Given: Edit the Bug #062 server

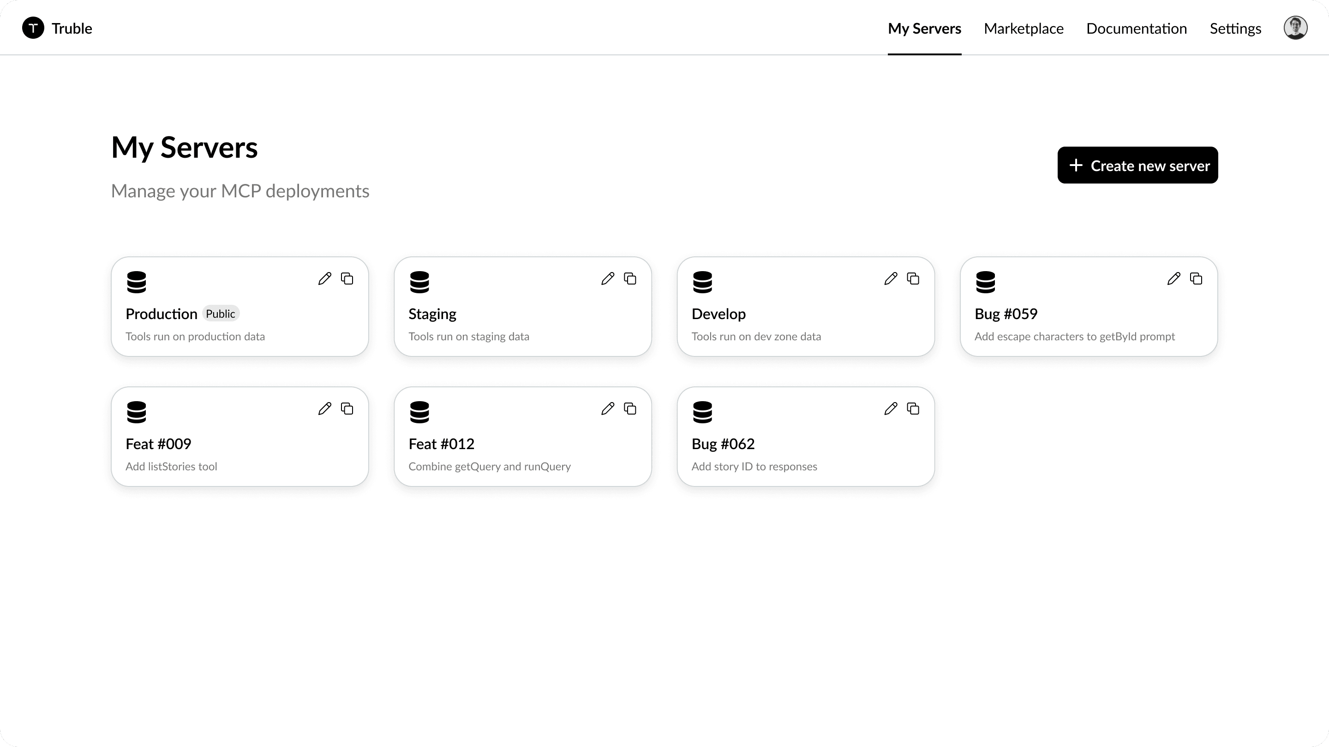Looking at the screenshot, I should (x=891, y=409).
